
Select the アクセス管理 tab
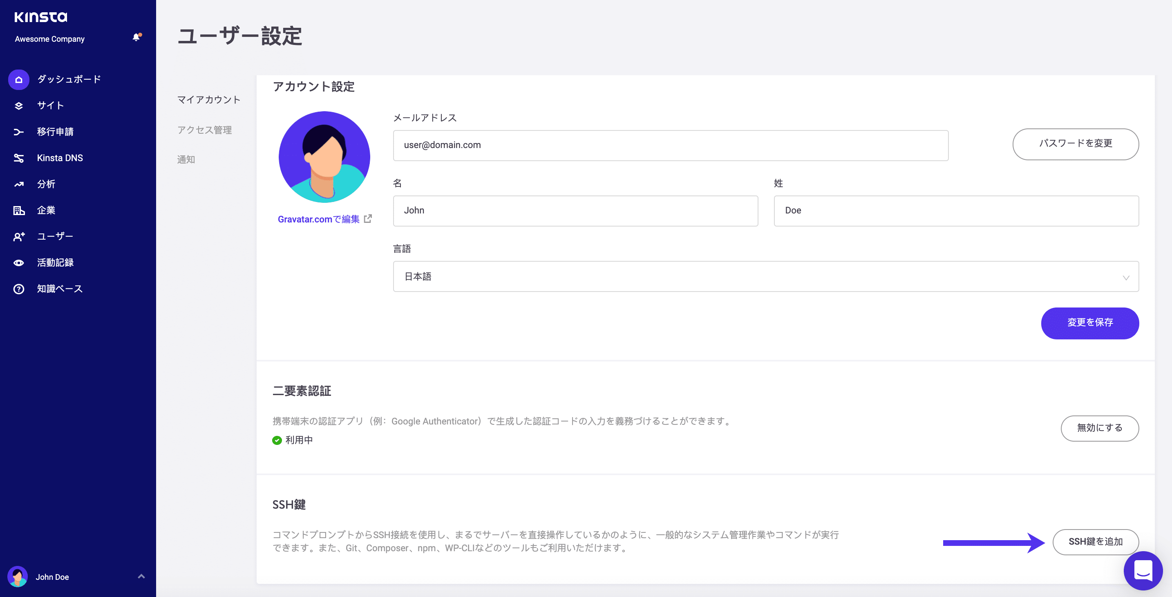tap(204, 130)
